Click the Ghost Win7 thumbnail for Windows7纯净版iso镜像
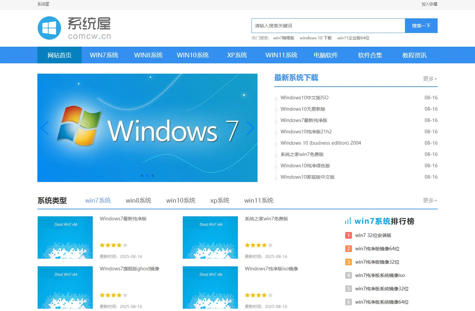Screen dimensions: 475x311 (210, 287)
